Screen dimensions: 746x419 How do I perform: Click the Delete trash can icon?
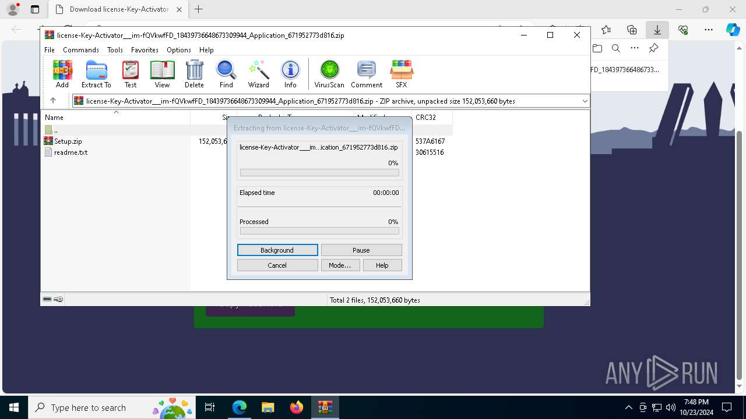point(194,74)
